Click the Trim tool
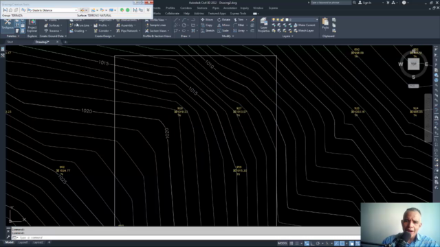 pos(239,20)
